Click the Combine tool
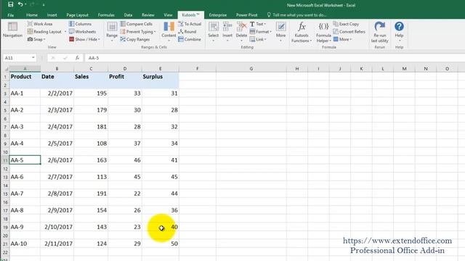This screenshot has width=465, height=261. pos(190,39)
